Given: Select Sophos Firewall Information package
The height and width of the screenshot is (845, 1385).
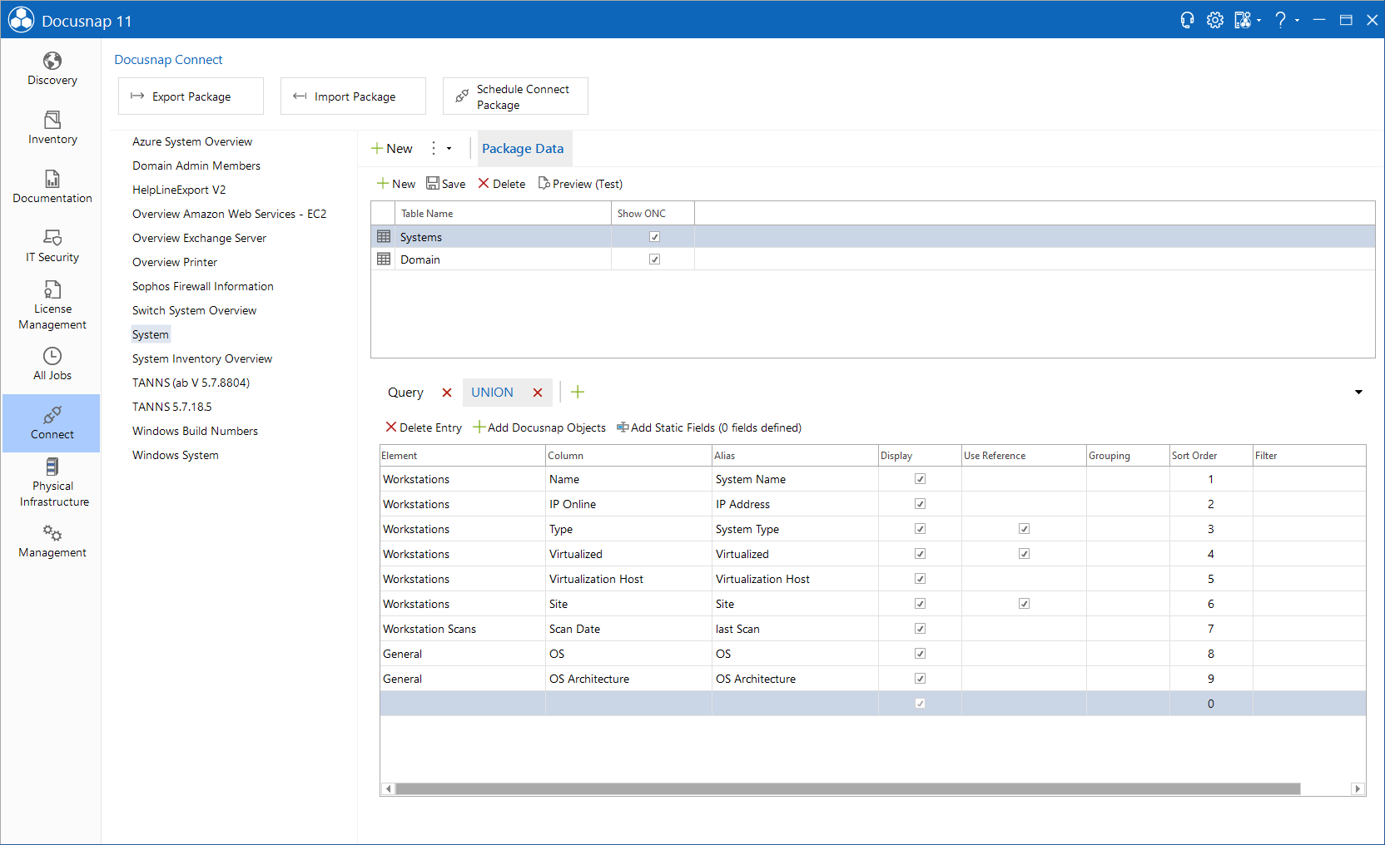Looking at the screenshot, I should click(203, 287).
